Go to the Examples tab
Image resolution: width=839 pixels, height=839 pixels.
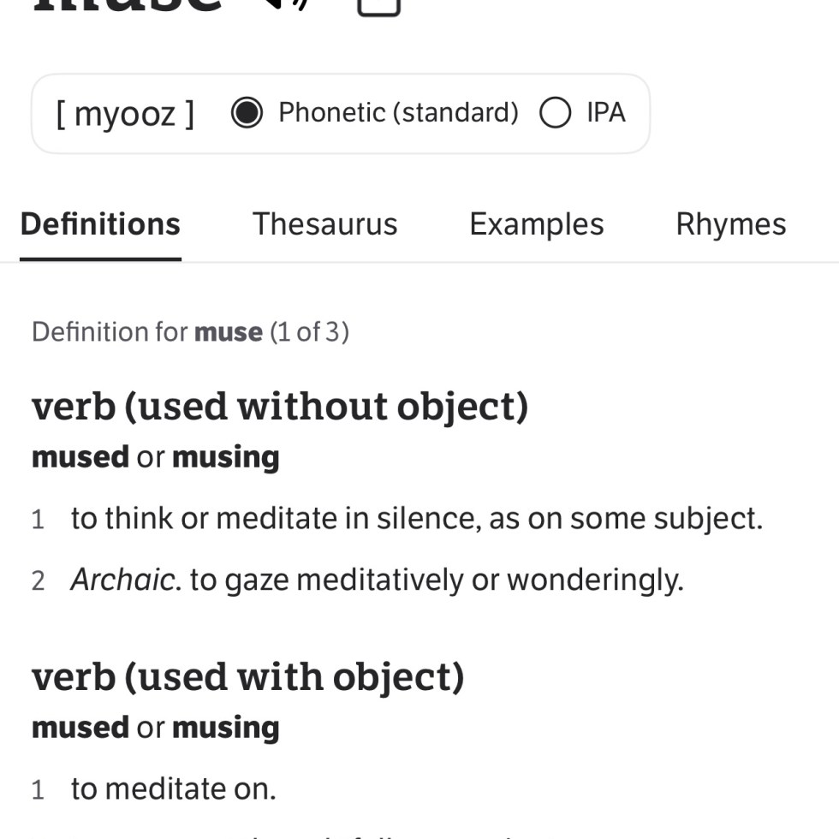(x=536, y=224)
